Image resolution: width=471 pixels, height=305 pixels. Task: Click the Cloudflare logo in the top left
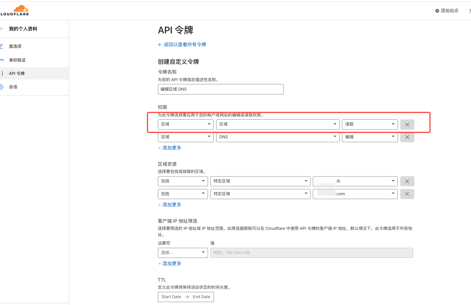[15, 10]
